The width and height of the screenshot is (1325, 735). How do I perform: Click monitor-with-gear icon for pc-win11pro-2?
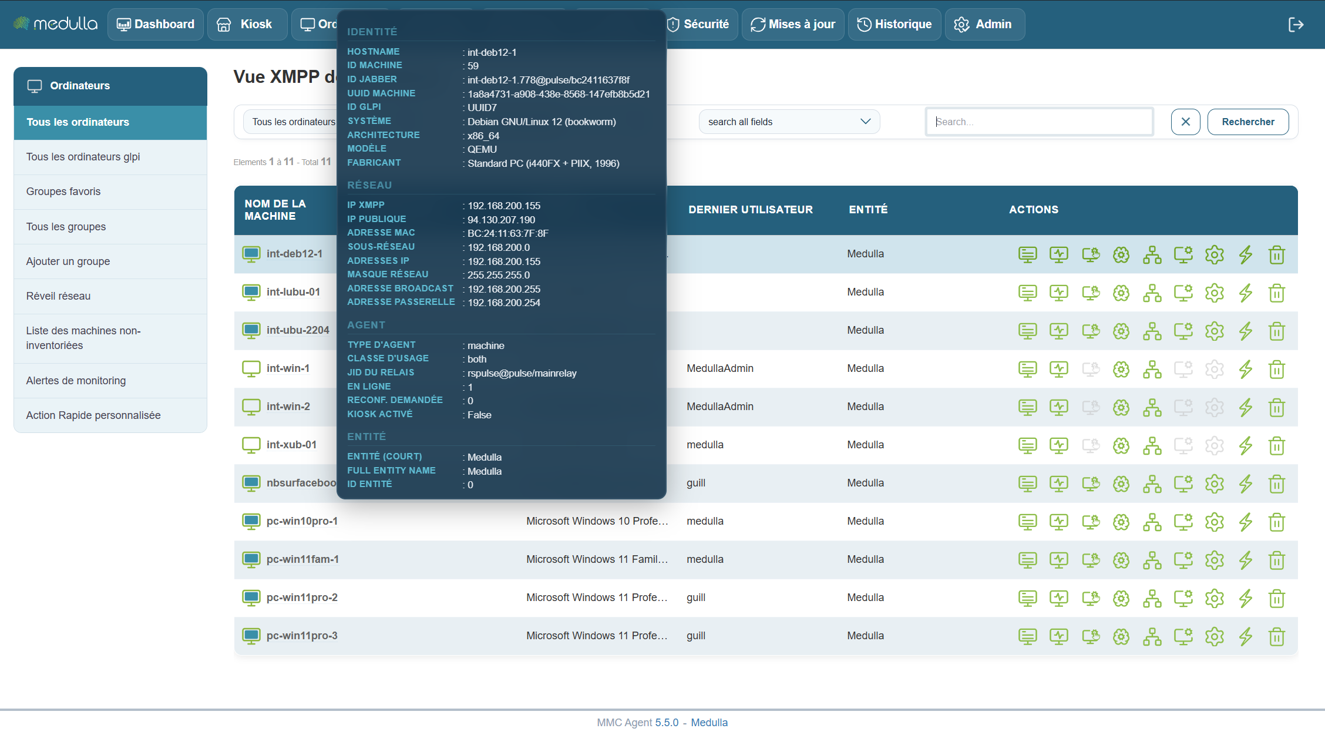(1183, 598)
